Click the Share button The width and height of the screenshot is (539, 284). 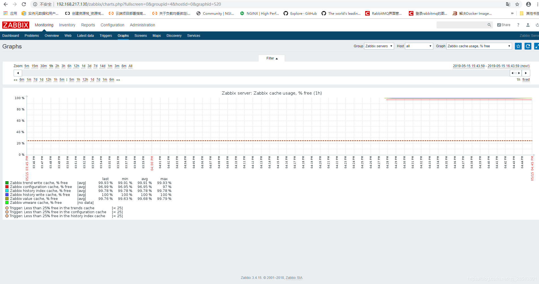[x=504, y=25]
